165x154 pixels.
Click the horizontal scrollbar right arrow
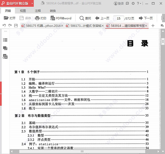pos(158,151)
